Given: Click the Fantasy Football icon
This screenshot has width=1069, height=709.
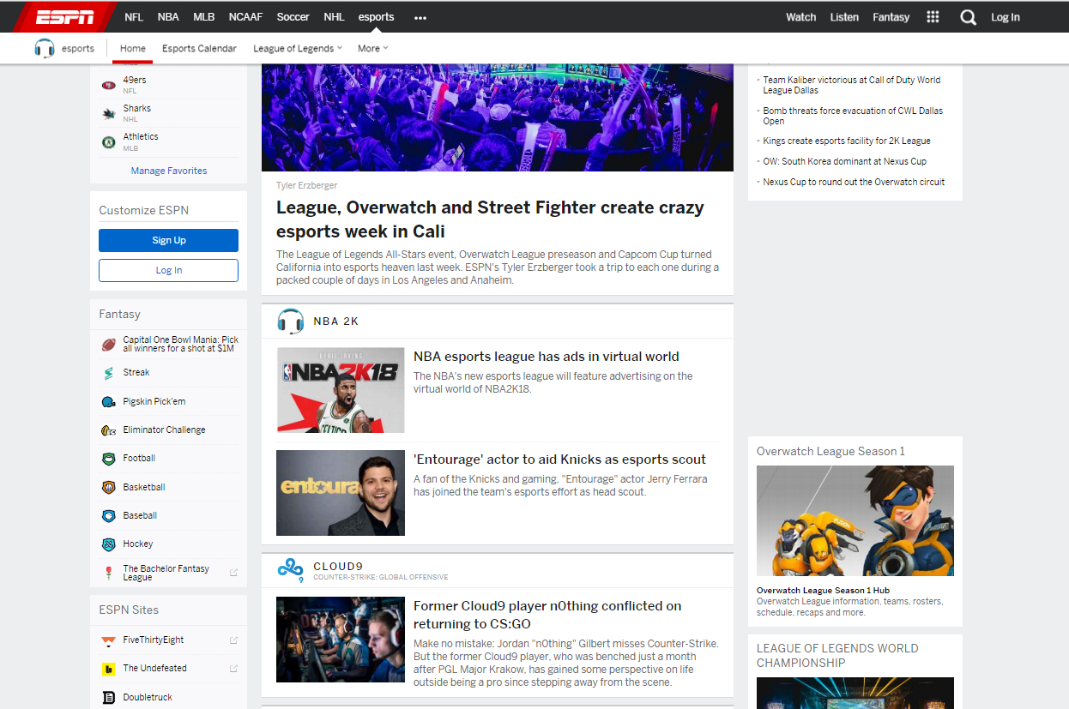Looking at the screenshot, I should (108, 459).
